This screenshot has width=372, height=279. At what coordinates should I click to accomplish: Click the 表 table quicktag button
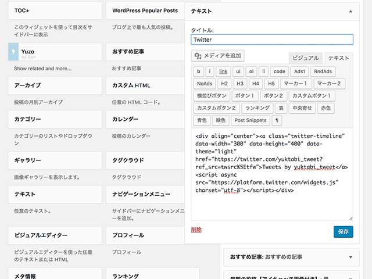tap(281, 108)
